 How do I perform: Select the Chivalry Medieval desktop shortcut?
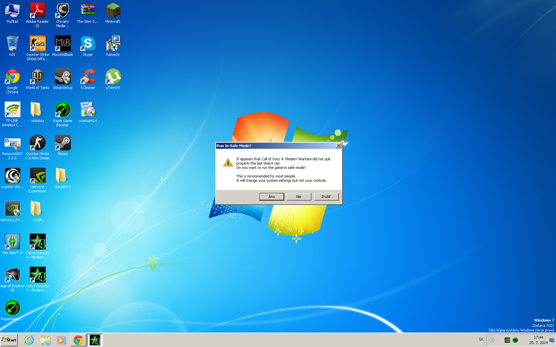pos(63,15)
